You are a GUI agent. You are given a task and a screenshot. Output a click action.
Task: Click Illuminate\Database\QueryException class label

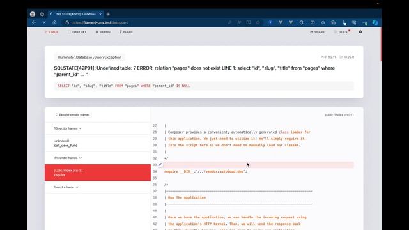pos(89,57)
